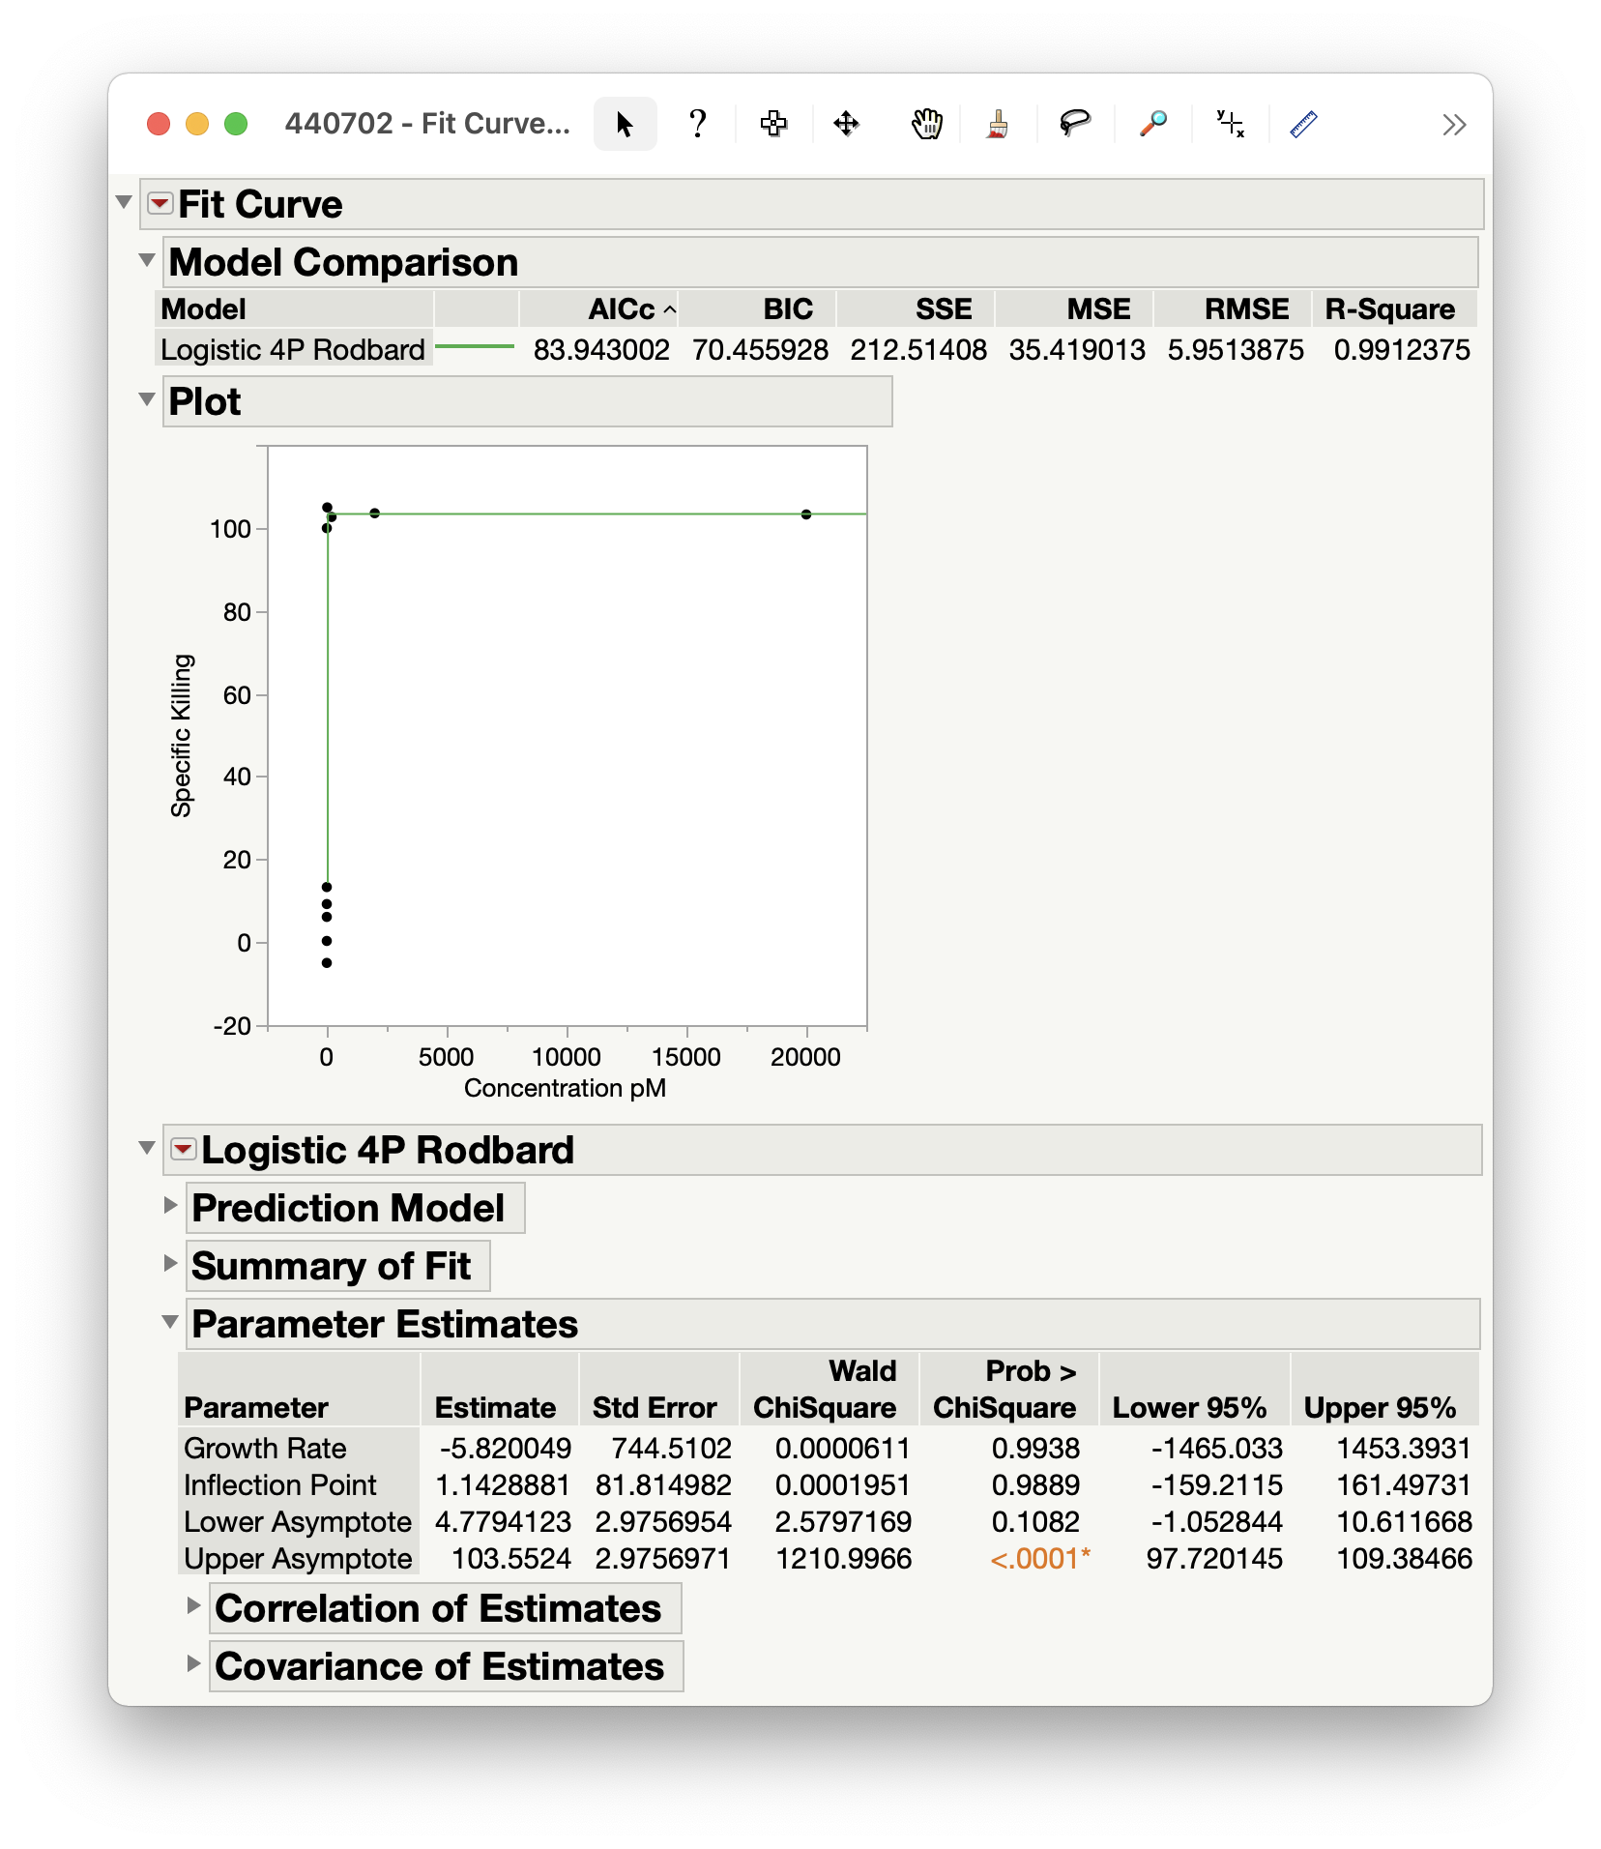The image size is (1601, 1849).
Task: Select the Crosshairs tool in toolbar
Action: pos(773,124)
